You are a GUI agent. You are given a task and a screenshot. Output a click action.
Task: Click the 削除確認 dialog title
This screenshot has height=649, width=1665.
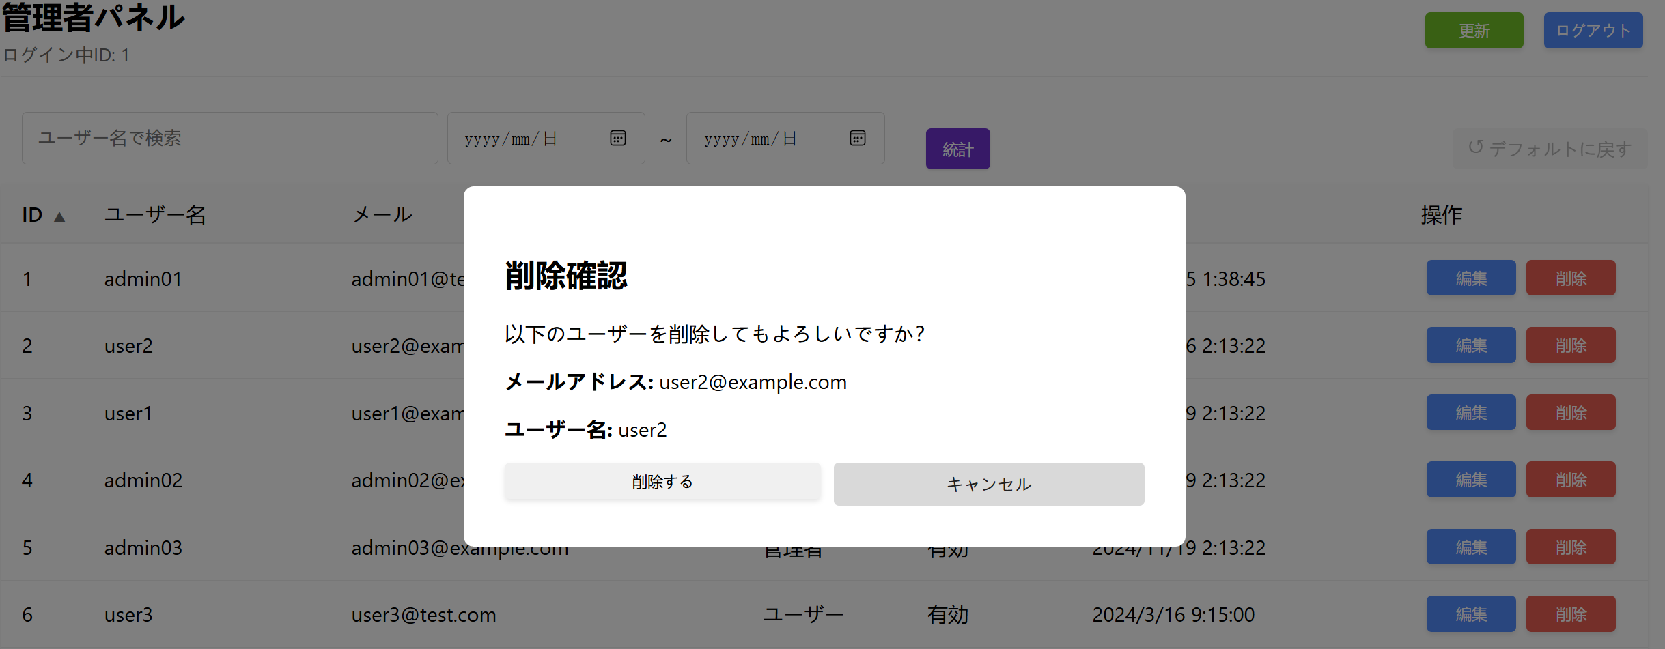566,276
